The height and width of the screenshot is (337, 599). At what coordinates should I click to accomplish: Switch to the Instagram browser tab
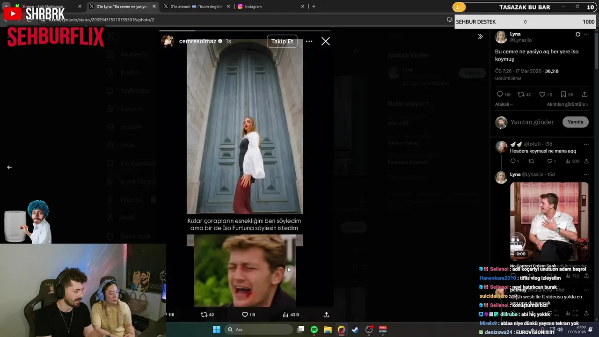[270, 7]
